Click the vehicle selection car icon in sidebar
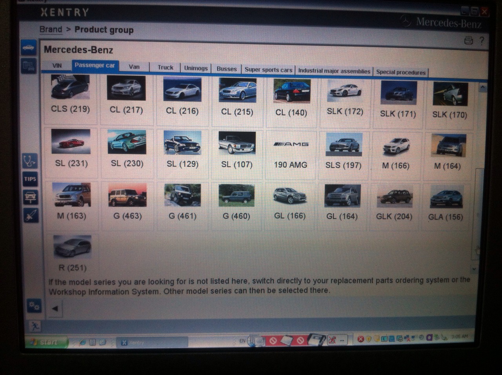502x375 pixels. coord(29,48)
